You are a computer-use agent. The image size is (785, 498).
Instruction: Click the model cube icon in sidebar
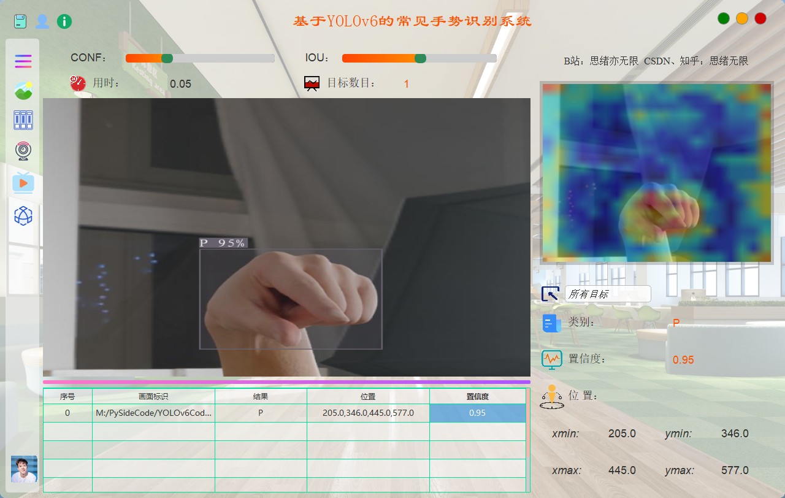click(x=23, y=215)
